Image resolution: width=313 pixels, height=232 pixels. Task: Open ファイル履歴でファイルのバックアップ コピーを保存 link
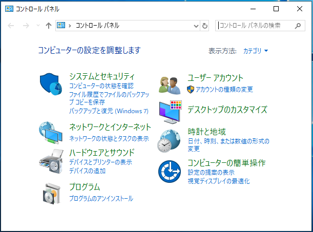coord(109,98)
